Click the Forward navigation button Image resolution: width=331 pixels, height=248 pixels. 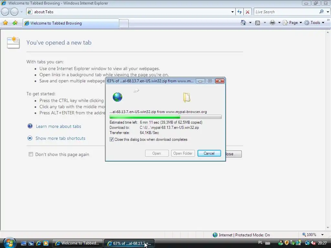pos(14,12)
